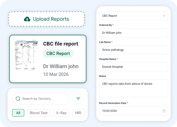The image size is (177, 127).
Task: Select the All filter tab
Action: pyautogui.click(x=18, y=113)
